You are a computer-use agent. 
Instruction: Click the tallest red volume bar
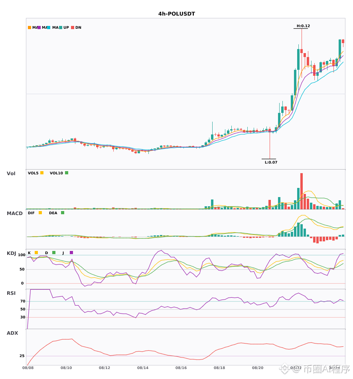(x=302, y=191)
